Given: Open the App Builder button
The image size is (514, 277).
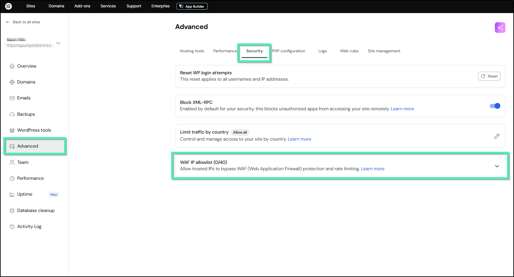Looking at the screenshot, I should (x=192, y=6).
